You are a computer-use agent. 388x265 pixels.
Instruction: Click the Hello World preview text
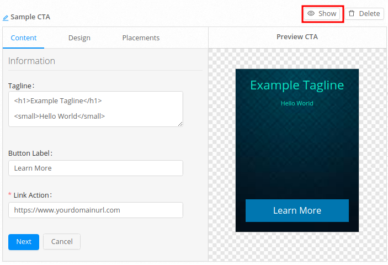pos(297,103)
